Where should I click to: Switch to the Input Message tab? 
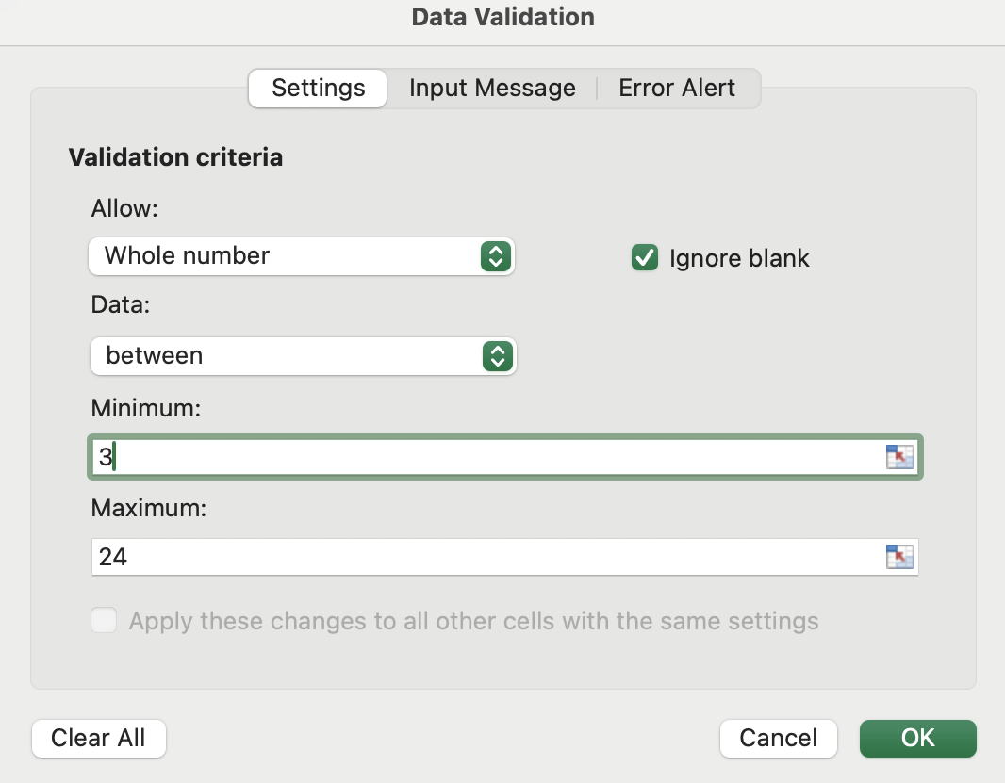coord(492,89)
